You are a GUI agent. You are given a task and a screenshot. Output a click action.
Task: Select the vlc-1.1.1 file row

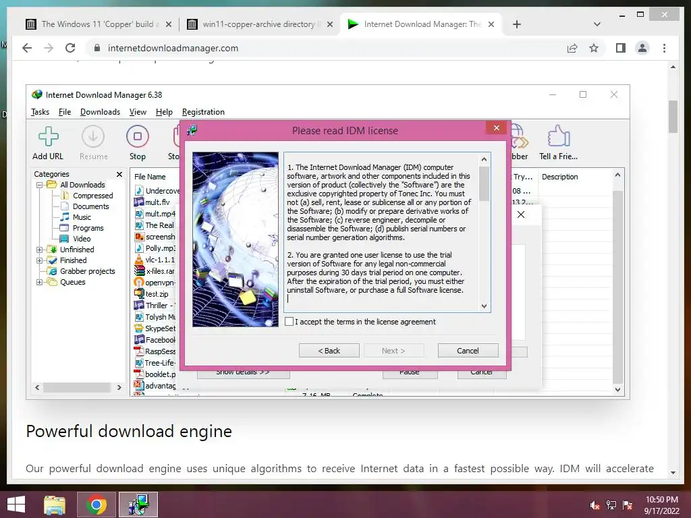[x=155, y=260]
